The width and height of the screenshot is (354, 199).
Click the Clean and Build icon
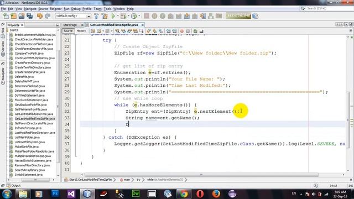[x=105, y=16]
